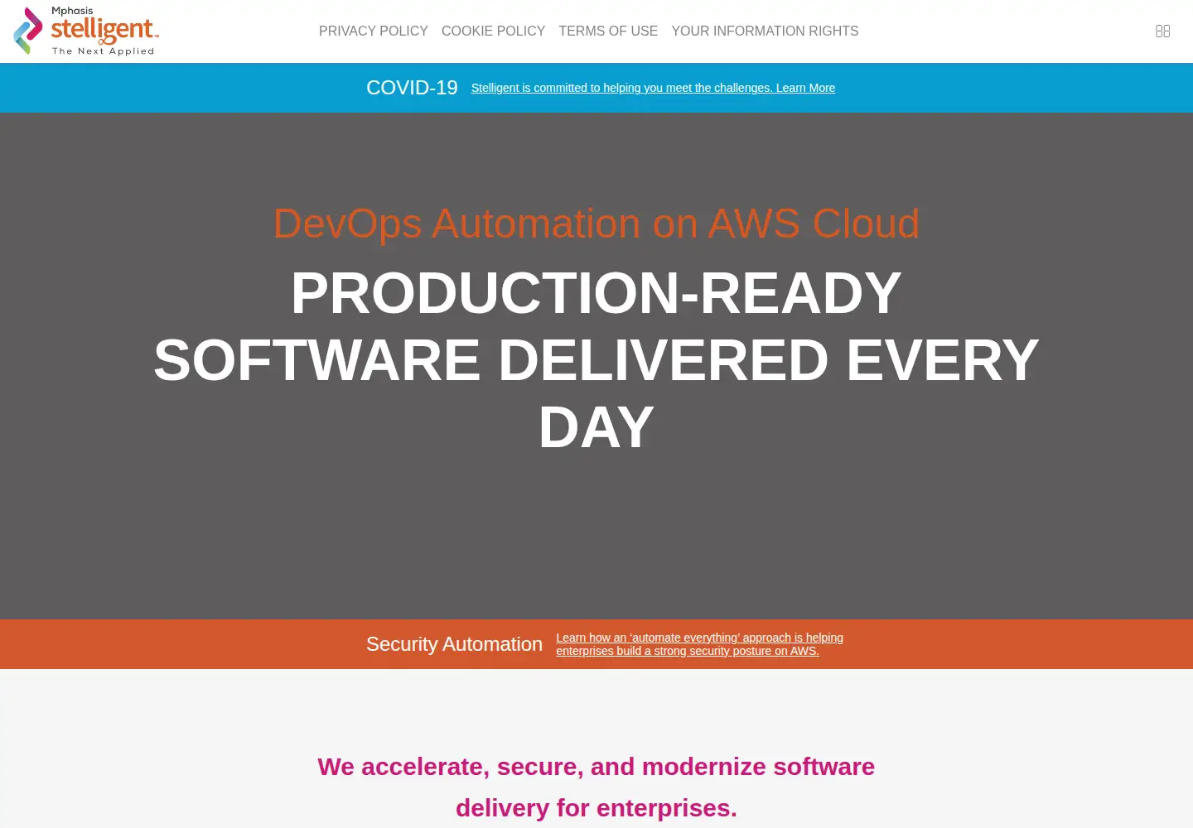Open the Privacy Policy page
This screenshot has height=828, width=1193.
pos(374,31)
